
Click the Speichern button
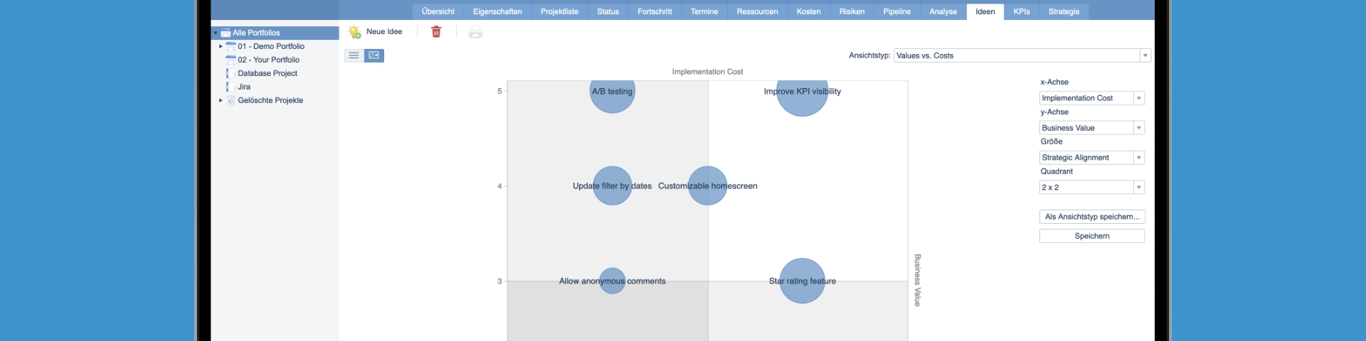[x=1092, y=236]
